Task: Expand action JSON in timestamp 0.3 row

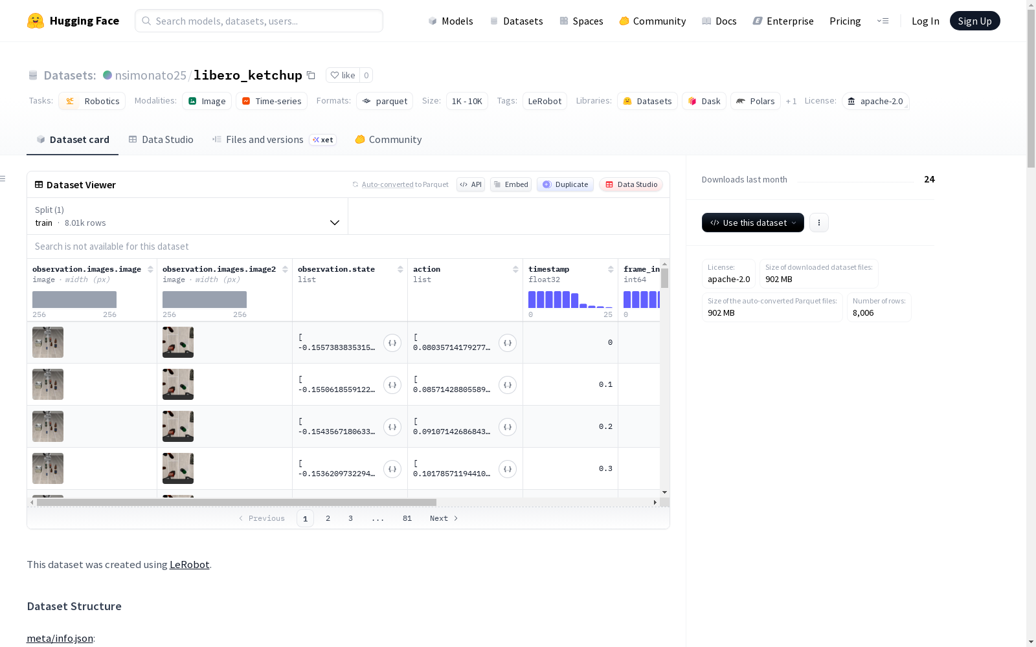Action: [508, 469]
